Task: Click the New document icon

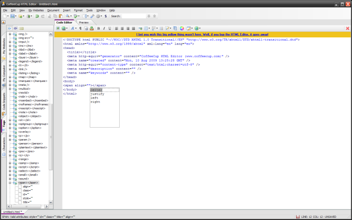Action: [x=4, y=16]
